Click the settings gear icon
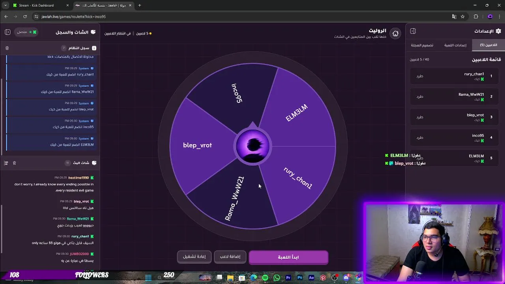 pos(498,31)
